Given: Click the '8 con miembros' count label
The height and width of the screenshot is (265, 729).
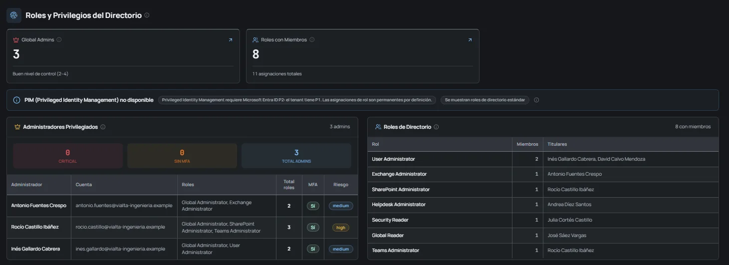Looking at the screenshot, I should pyautogui.click(x=693, y=127).
